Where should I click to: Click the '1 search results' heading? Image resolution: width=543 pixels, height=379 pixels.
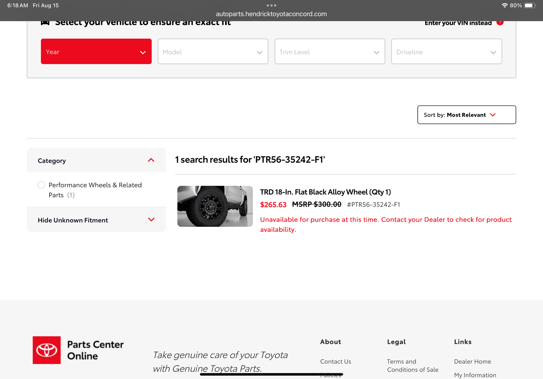(x=250, y=160)
